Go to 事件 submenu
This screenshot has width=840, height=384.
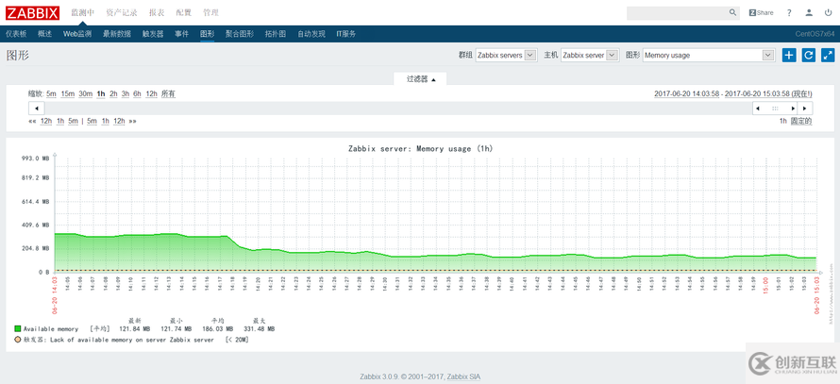pyautogui.click(x=181, y=34)
